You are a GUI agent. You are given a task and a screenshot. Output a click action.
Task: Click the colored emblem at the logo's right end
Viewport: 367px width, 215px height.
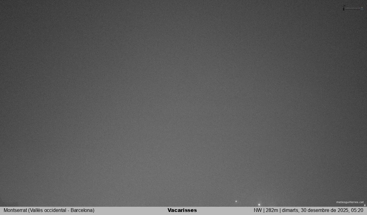362,8
